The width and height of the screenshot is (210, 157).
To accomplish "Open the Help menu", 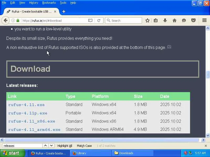I will [73, 3].
